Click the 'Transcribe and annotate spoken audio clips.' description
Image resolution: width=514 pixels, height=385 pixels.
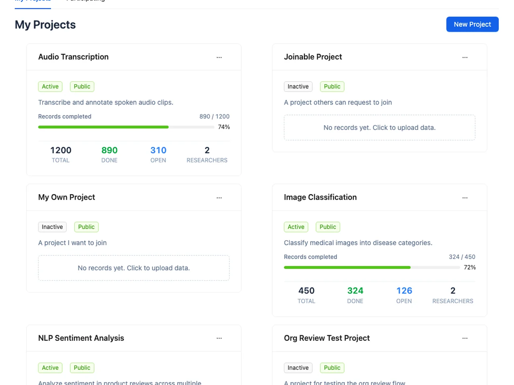(106, 102)
